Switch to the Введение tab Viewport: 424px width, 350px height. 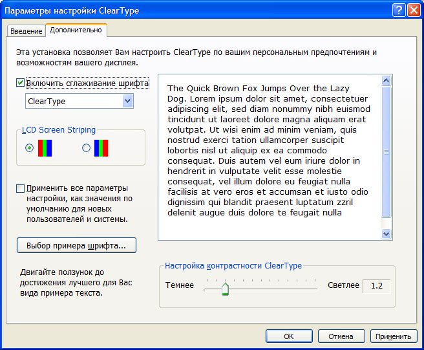[x=26, y=31]
